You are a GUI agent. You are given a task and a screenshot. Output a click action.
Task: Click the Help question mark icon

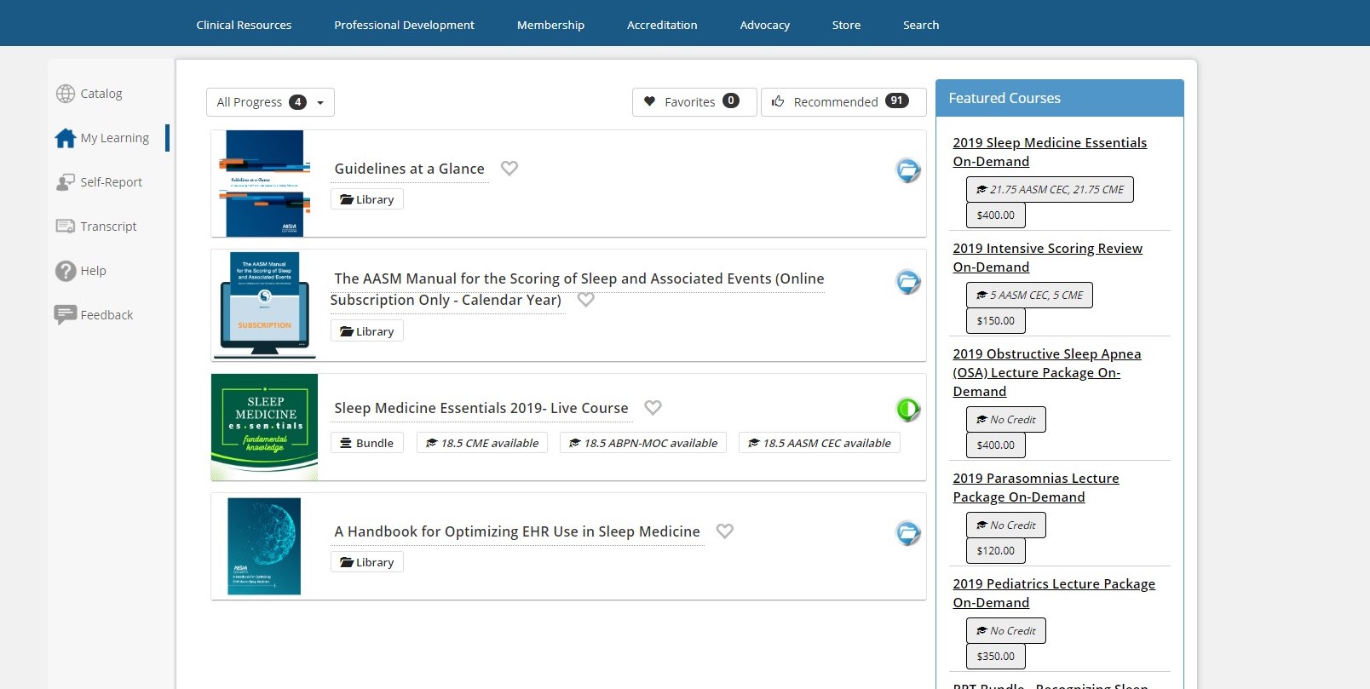coord(66,271)
